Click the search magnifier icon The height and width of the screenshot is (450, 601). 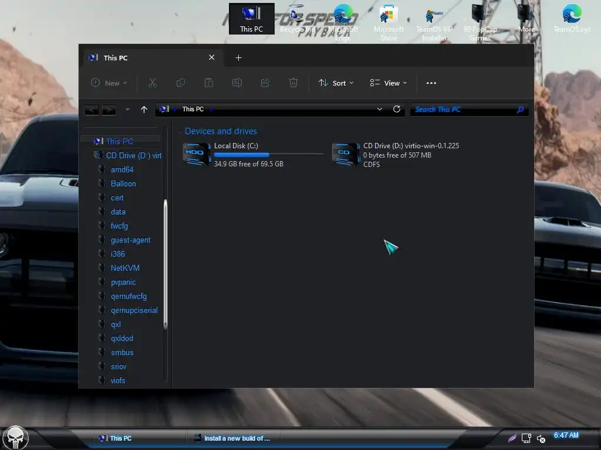[520, 110]
